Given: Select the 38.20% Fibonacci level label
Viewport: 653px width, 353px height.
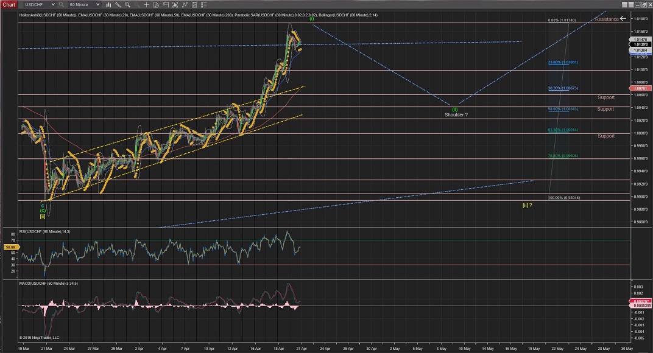Looking at the screenshot, I should (x=563, y=88).
